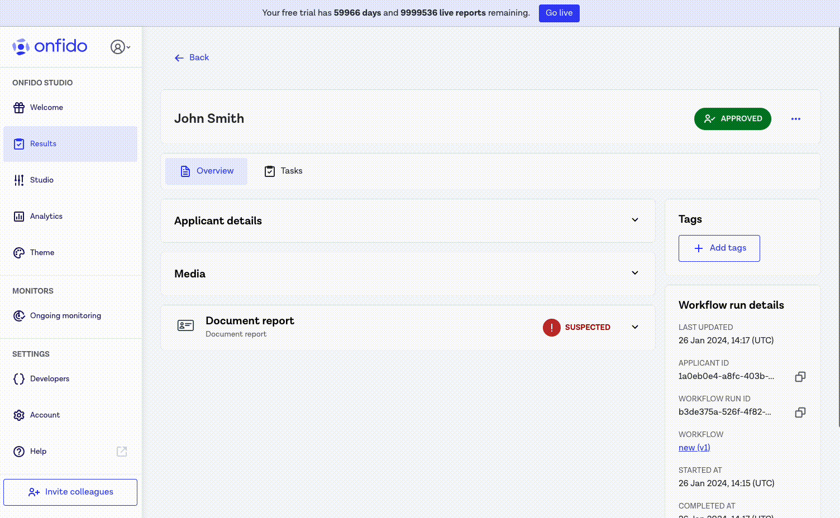Expand the suspected Document report
Image resolution: width=840 pixels, height=518 pixels.
click(634, 327)
